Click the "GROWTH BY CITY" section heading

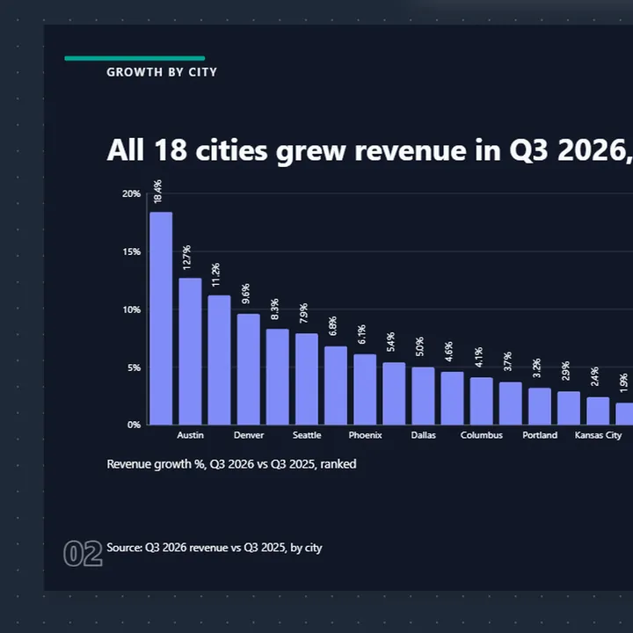tap(162, 72)
